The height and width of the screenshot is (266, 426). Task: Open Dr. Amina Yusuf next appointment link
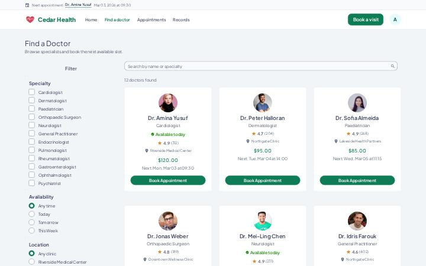78,5
